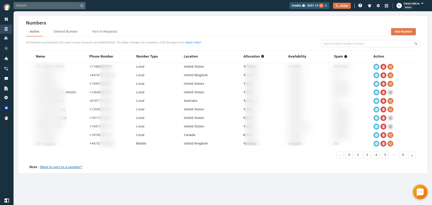This screenshot has width=432, height=205.
Task: Click the credits info icon in top bar
Action: (303, 6)
